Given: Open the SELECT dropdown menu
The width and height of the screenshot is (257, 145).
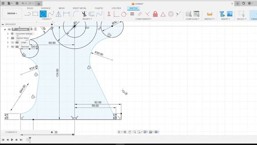Looking at the screenshot, I should pyautogui.click(x=241, y=19).
